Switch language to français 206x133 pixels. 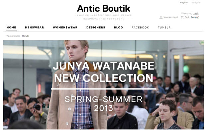196,3
